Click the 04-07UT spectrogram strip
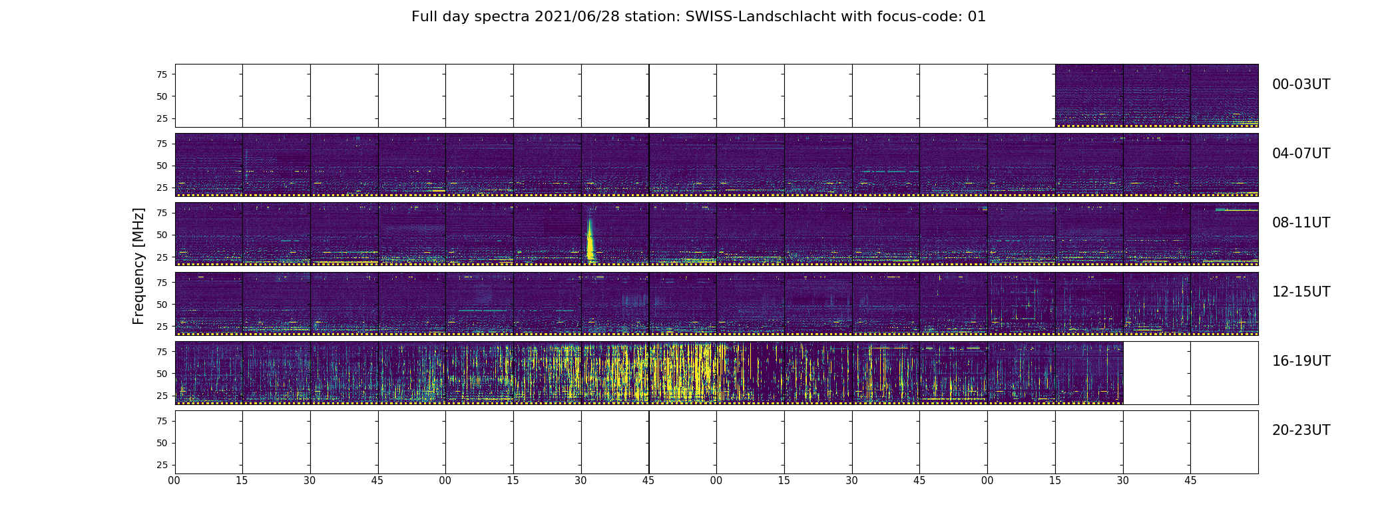This screenshot has height=532, width=1398. tap(716, 165)
